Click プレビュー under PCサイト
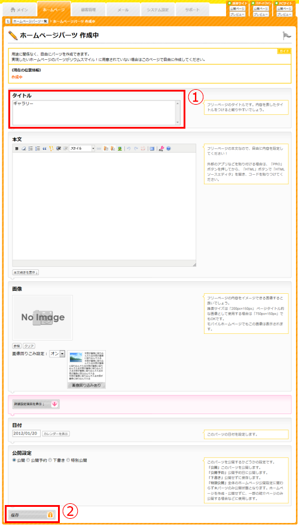Viewport: 299px width, 526px height. (284, 14)
